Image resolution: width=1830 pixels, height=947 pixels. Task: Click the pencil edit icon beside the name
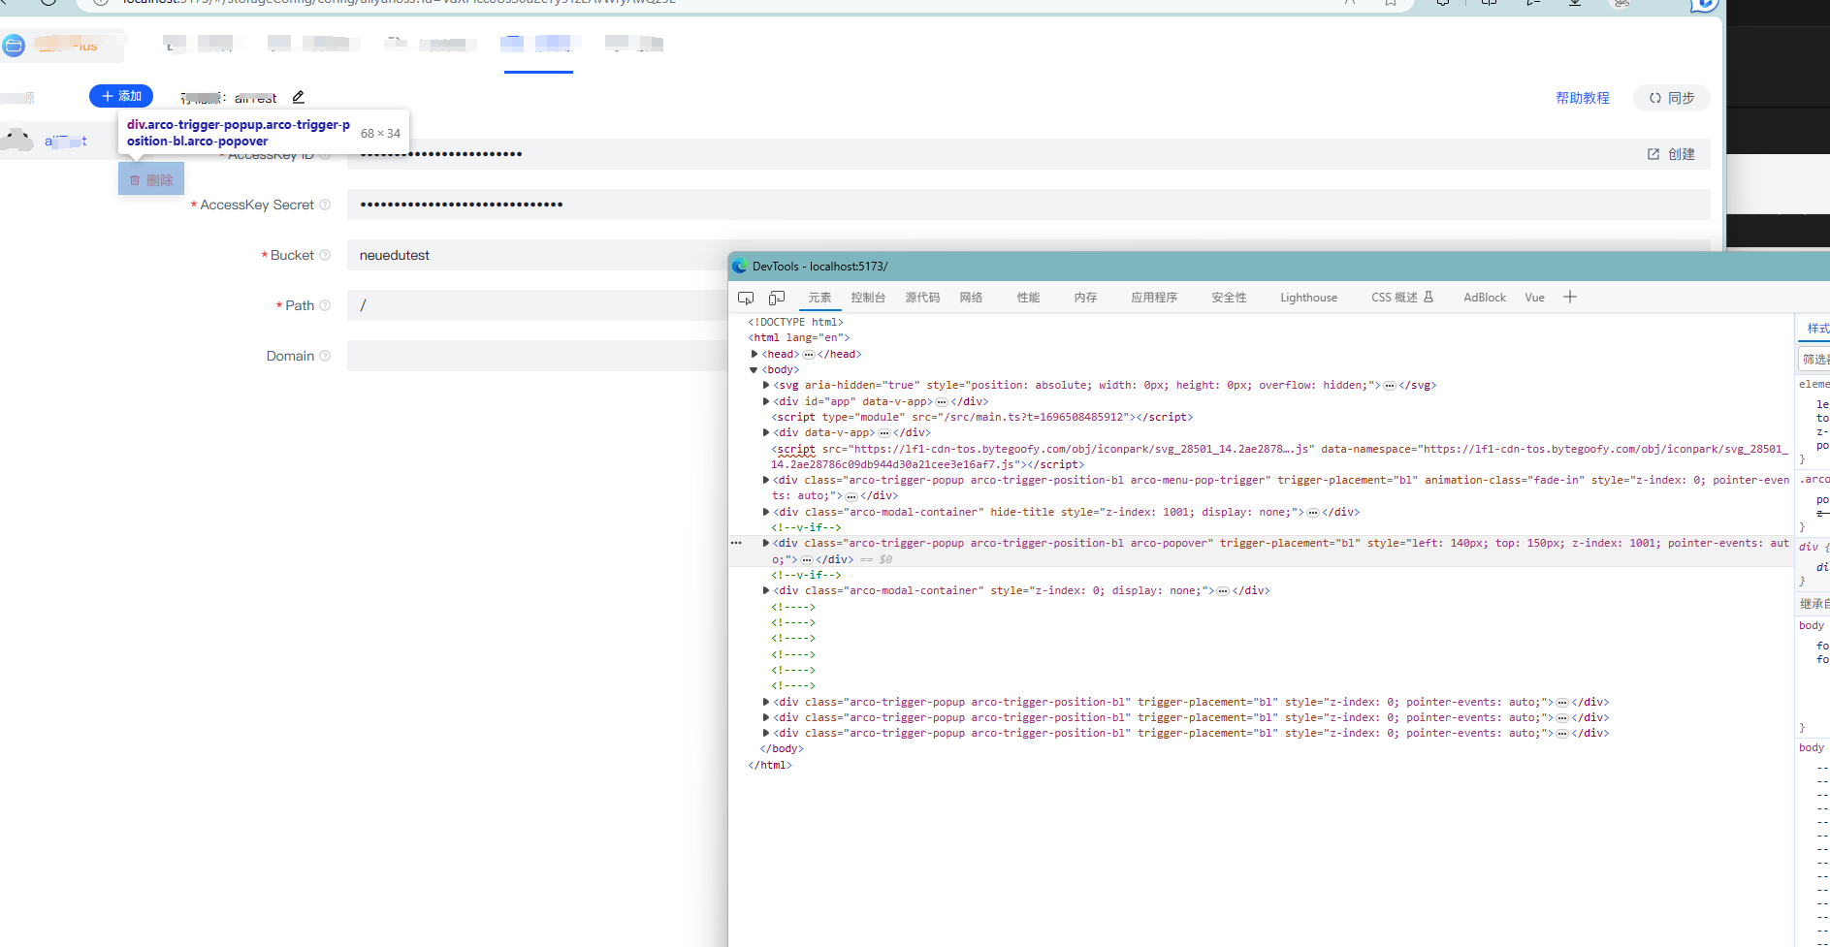coord(299,97)
